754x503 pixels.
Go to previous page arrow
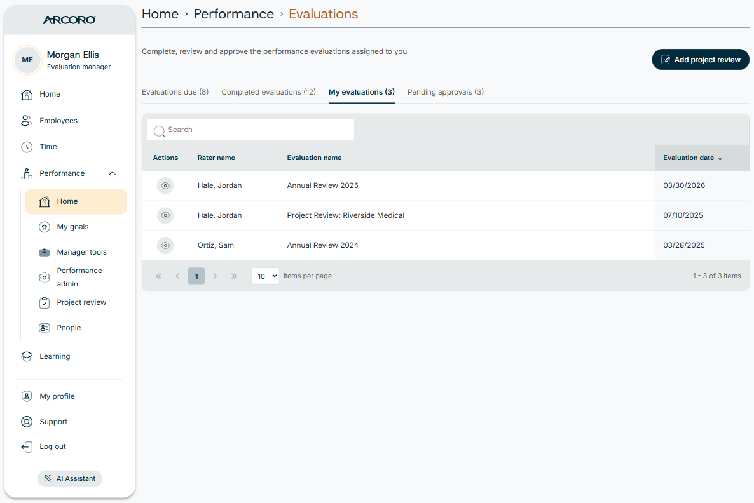[x=178, y=276]
